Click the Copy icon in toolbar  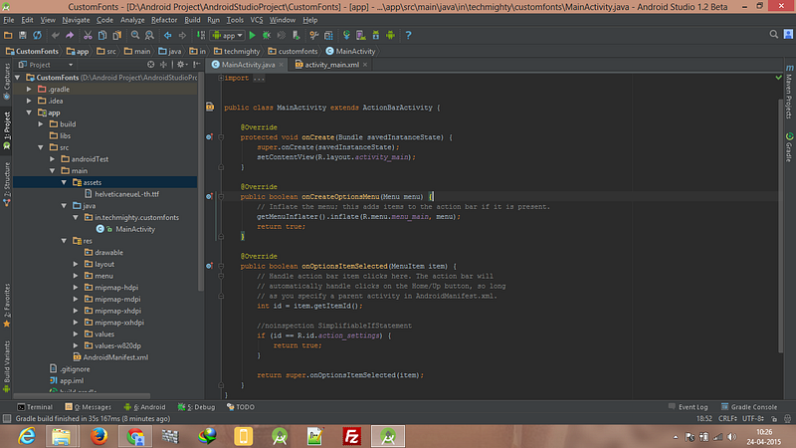coord(102,35)
